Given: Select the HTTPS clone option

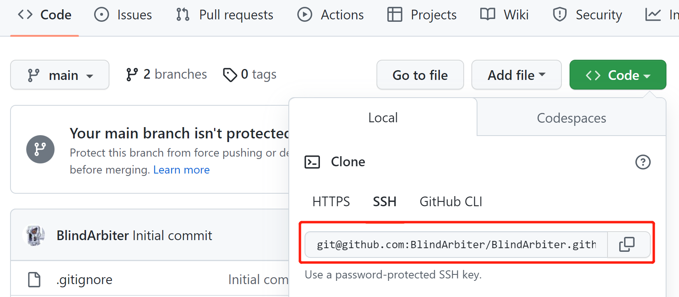Looking at the screenshot, I should pyautogui.click(x=331, y=202).
